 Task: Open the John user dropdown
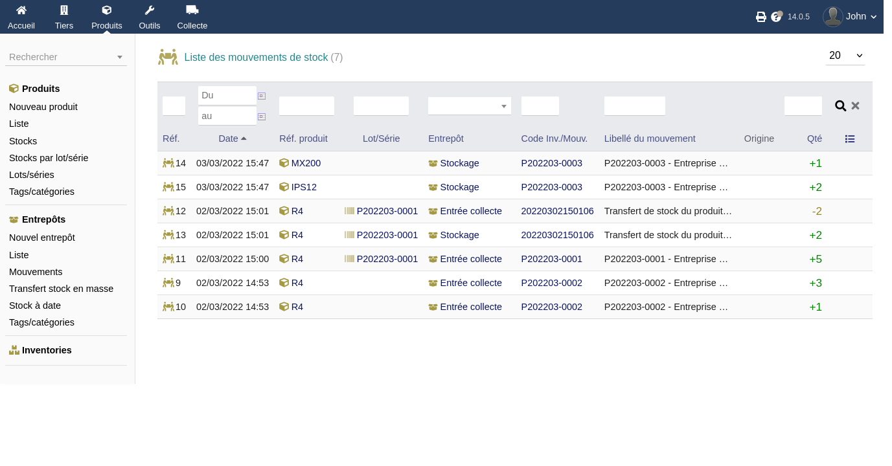tap(862, 16)
